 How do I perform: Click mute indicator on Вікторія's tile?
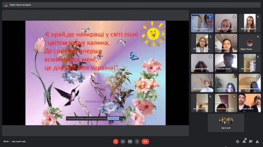click(x=258, y=16)
